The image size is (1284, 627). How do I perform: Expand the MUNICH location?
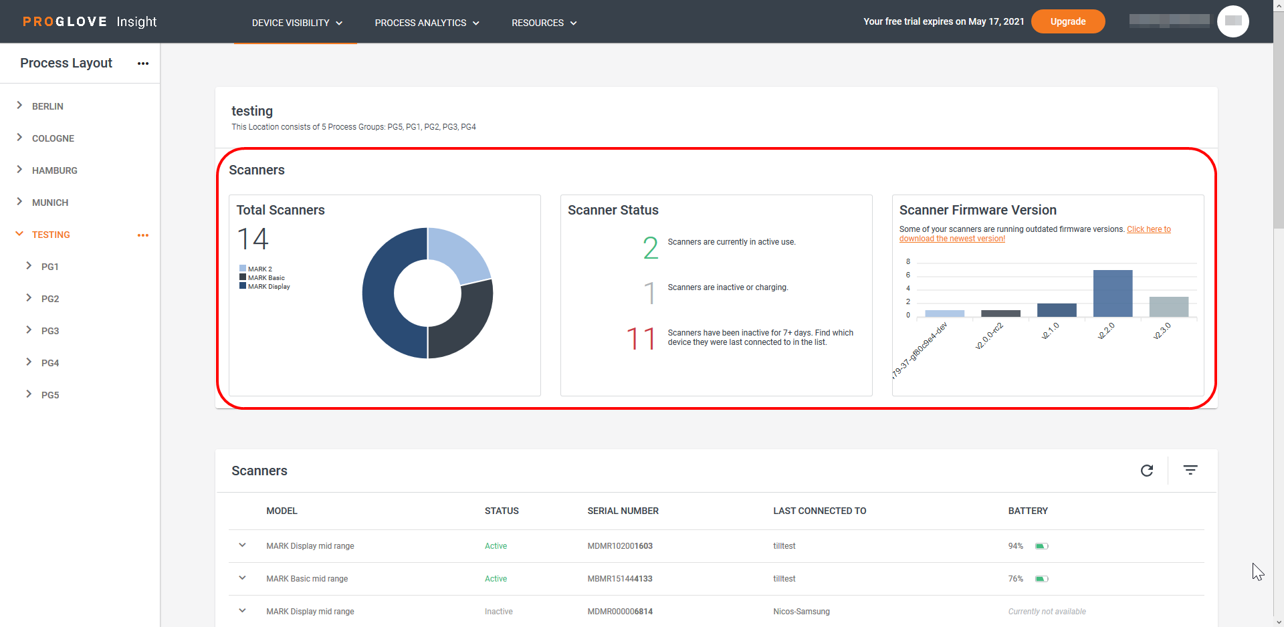(x=19, y=202)
